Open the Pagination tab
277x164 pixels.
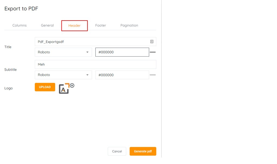click(129, 25)
